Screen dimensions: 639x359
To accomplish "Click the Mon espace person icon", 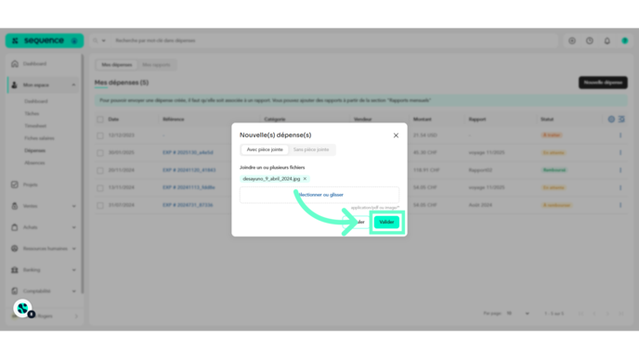I will (15, 85).
